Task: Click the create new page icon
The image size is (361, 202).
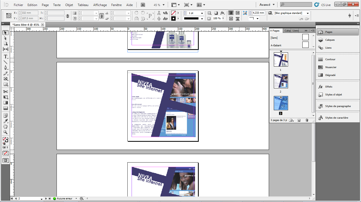Action: 299,120
